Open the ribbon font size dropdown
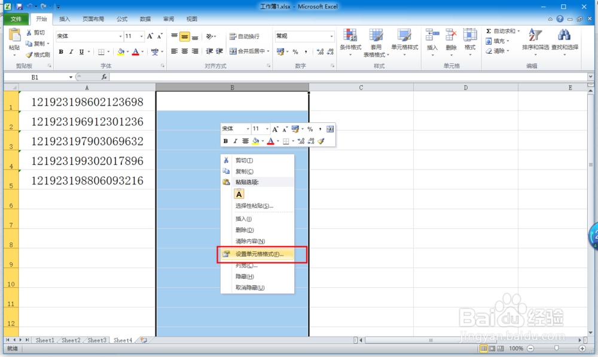The image size is (598, 357). 141,36
